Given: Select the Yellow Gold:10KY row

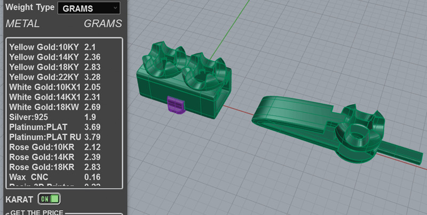Looking at the screenshot, I should [64, 47].
